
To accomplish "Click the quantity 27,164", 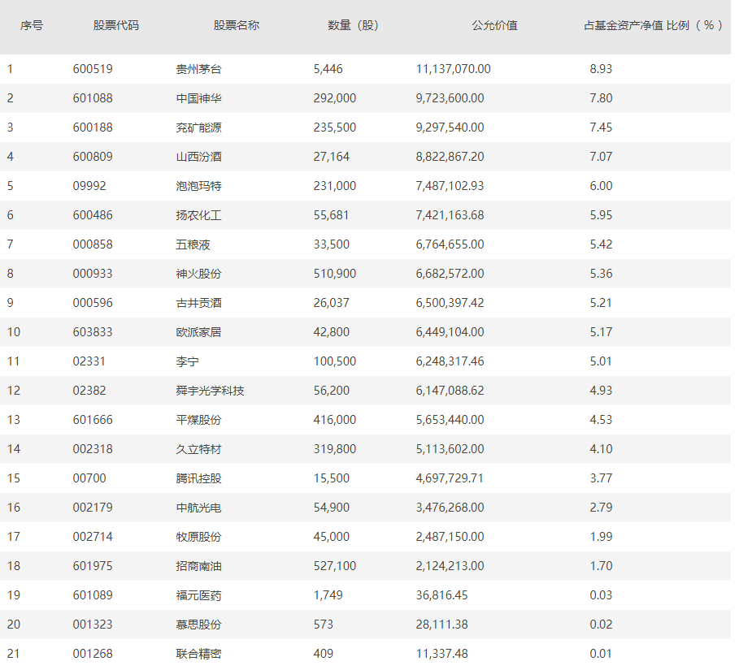I will [x=332, y=157].
